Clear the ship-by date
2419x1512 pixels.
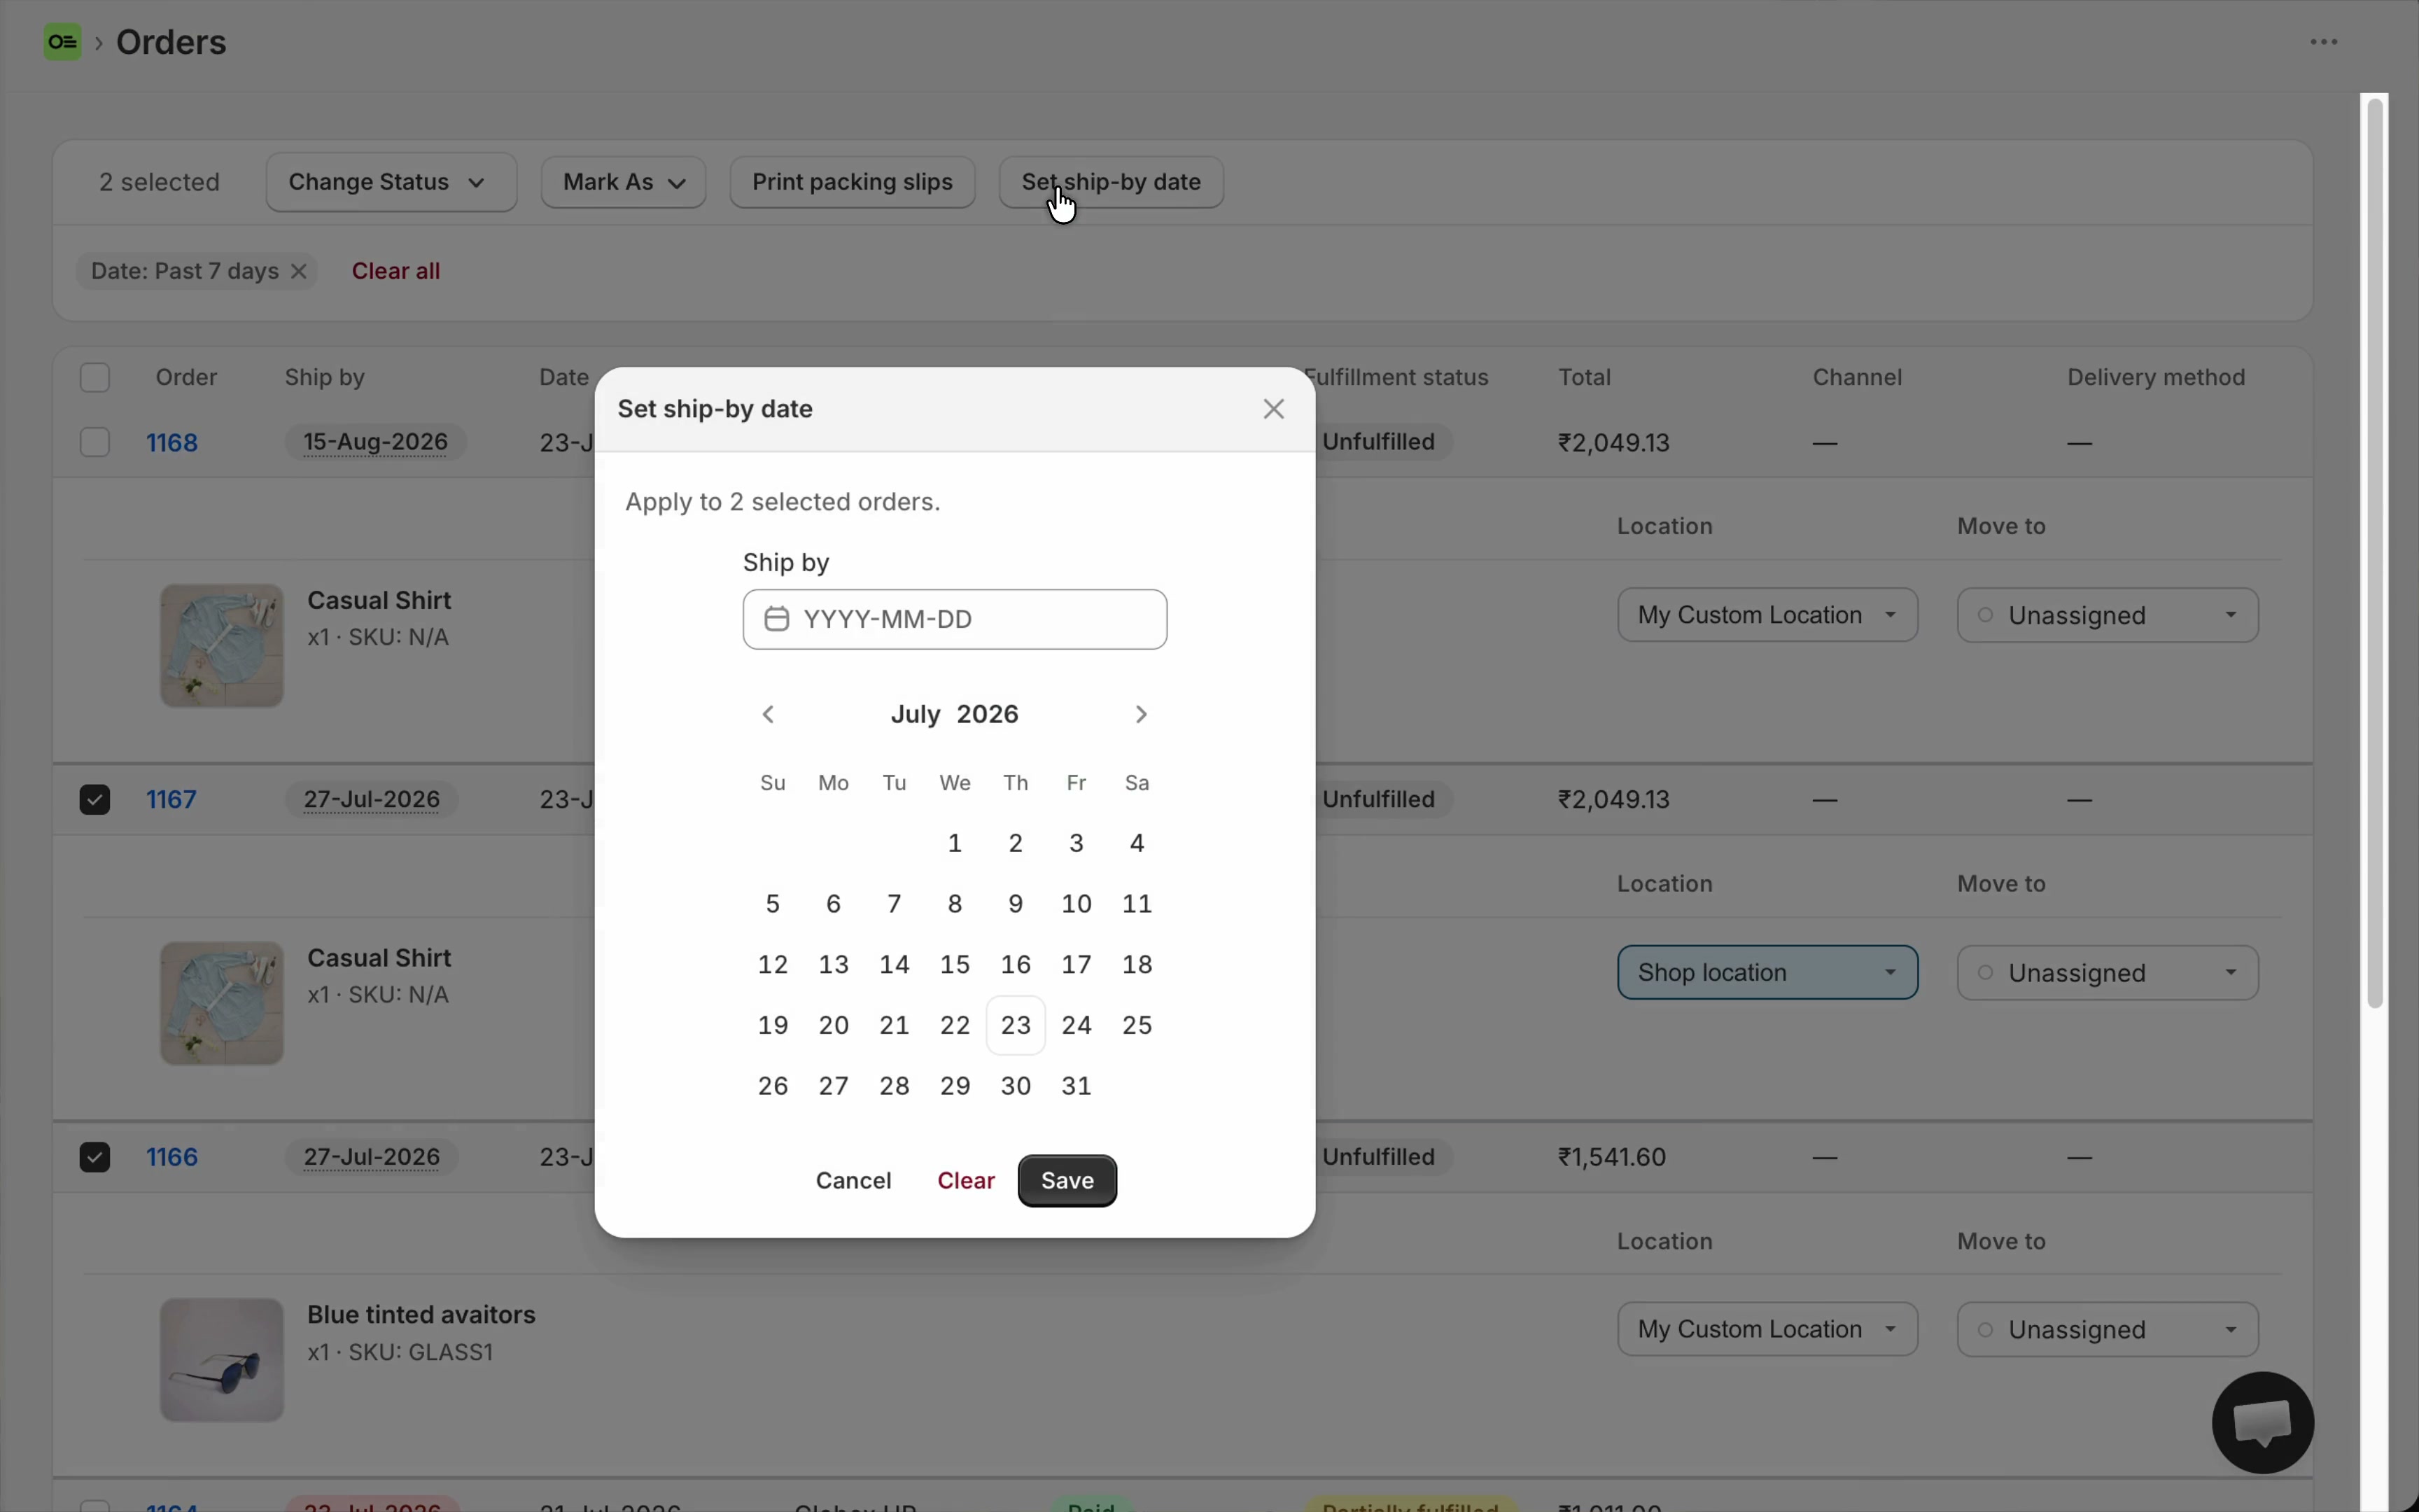pyautogui.click(x=966, y=1180)
